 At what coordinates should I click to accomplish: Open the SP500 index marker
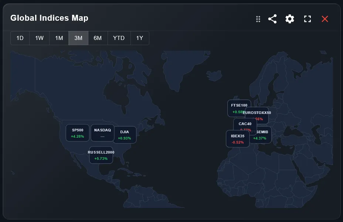78,133
